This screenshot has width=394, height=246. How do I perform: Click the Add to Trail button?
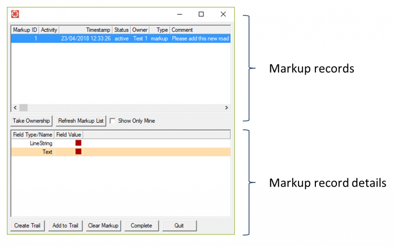(x=65, y=226)
